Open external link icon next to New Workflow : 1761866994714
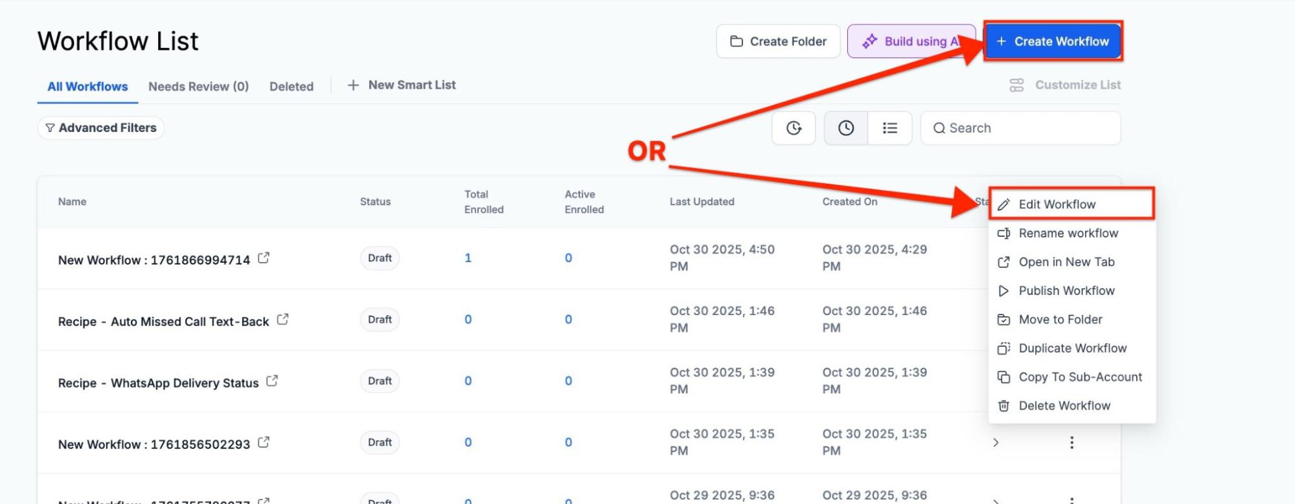The width and height of the screenshot is (1295, 504). pos(264,258)
